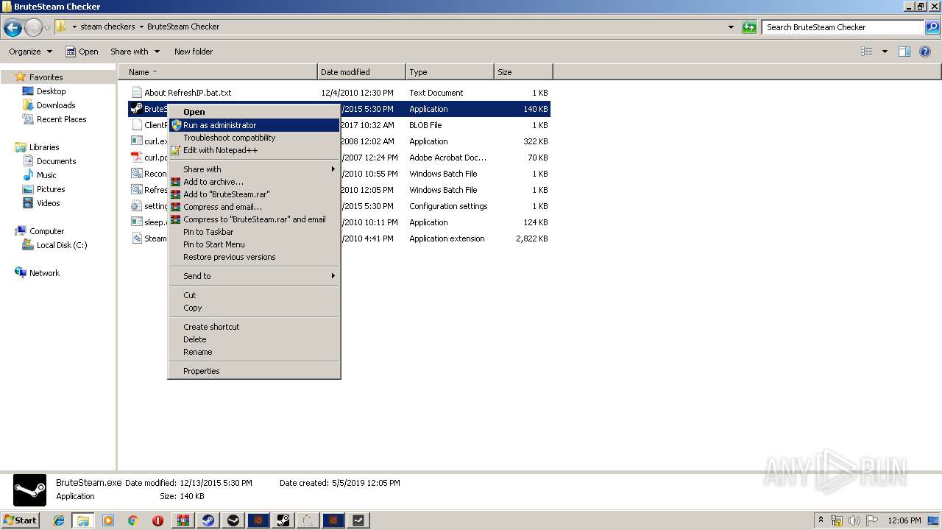This screenshot has height=530, width=942.
Task: Open Properties from the context menu
Action: pos(254,371)
